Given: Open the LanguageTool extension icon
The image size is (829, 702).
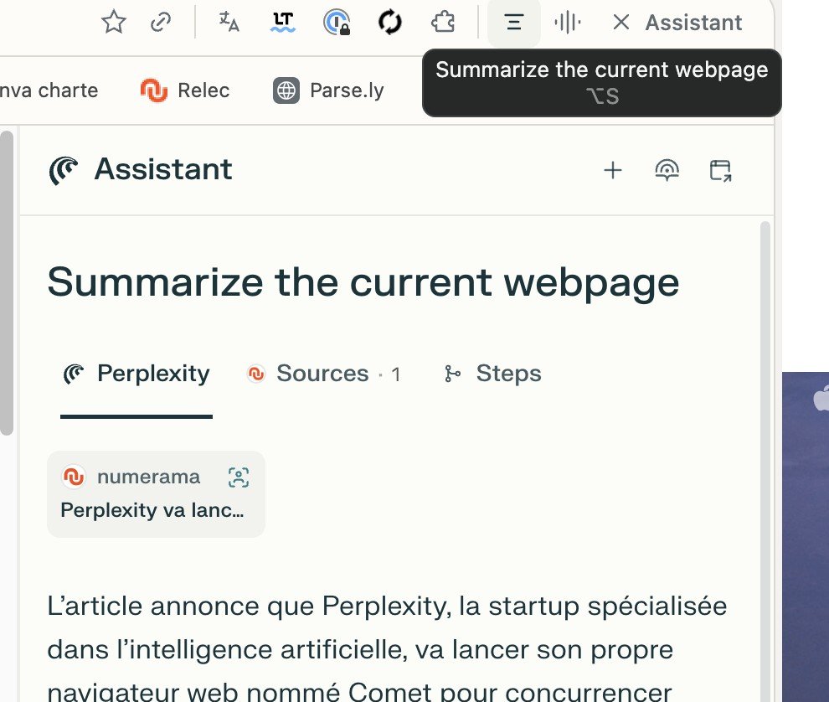Looking at the screenshot, I should coord(283,23).
